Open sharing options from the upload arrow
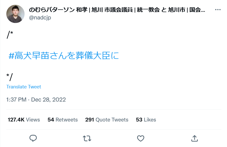227x147 pixels. click(194, 138)
